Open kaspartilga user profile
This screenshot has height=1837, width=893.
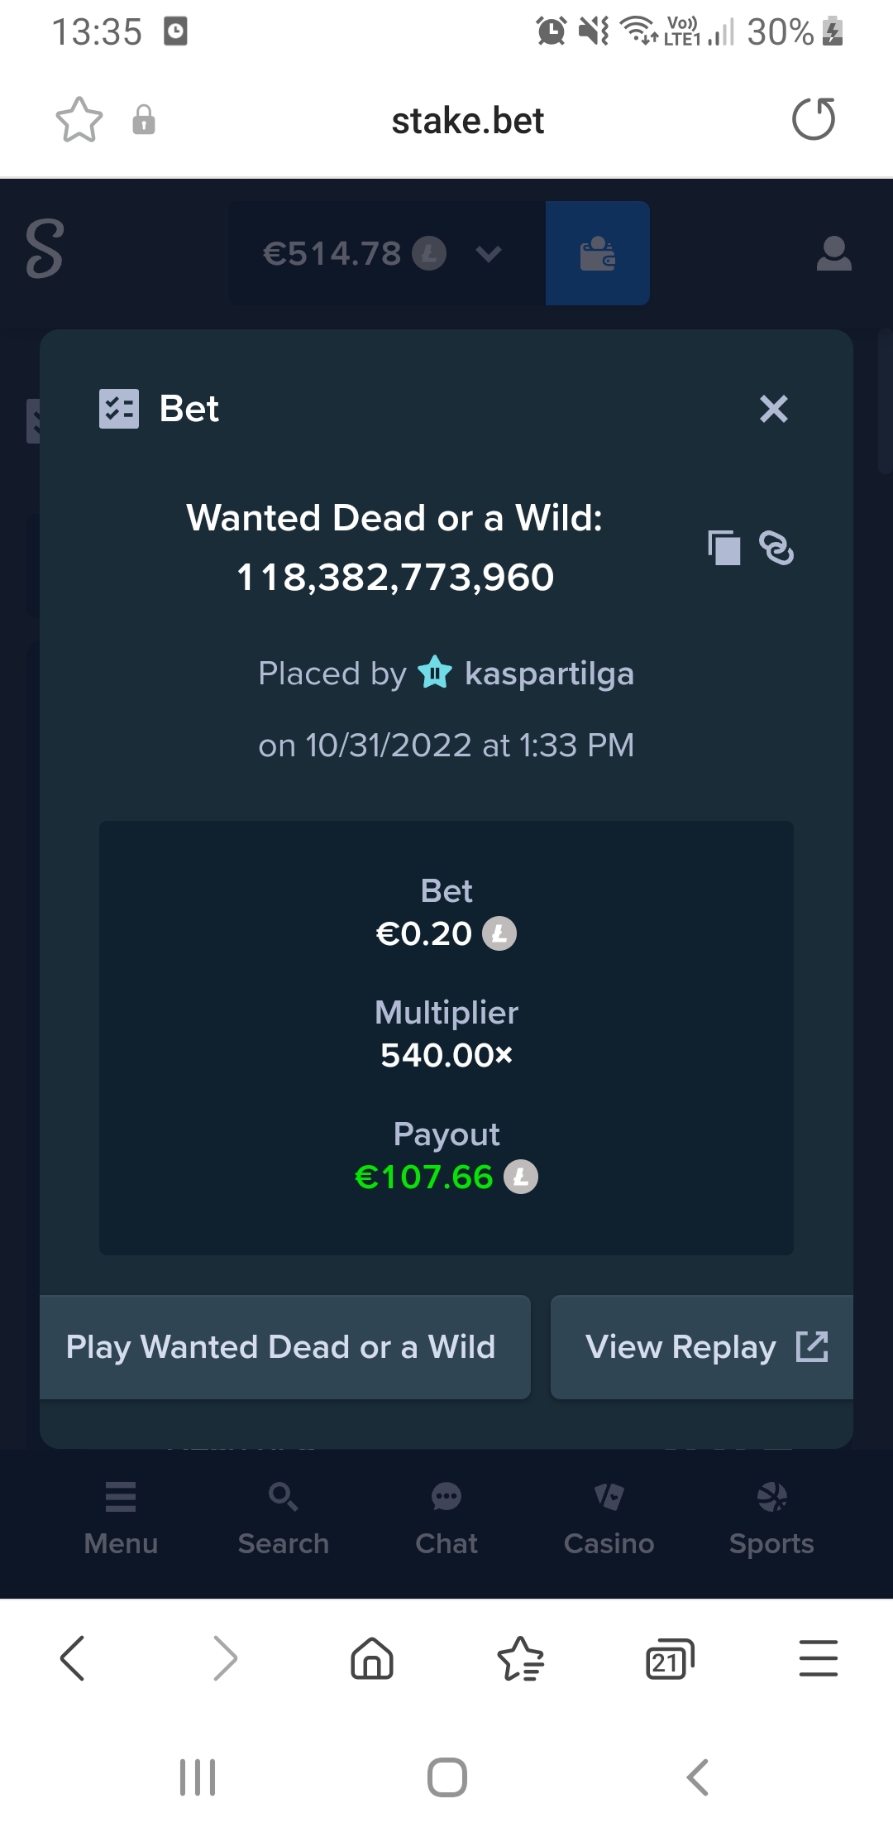pos(549,674)
